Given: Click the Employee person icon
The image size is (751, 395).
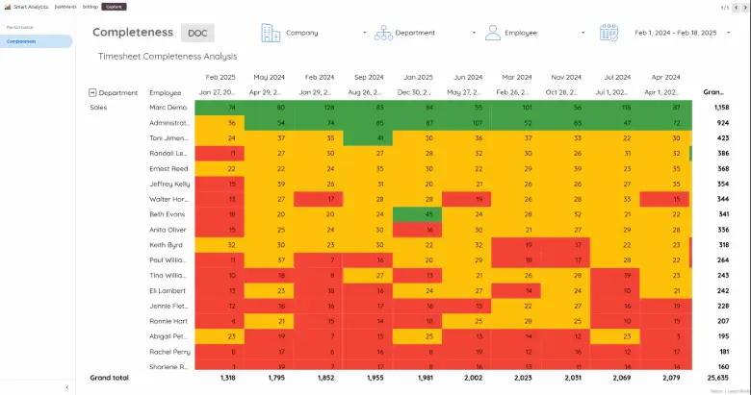Looking at the screenshot, I should pos(493,33).
